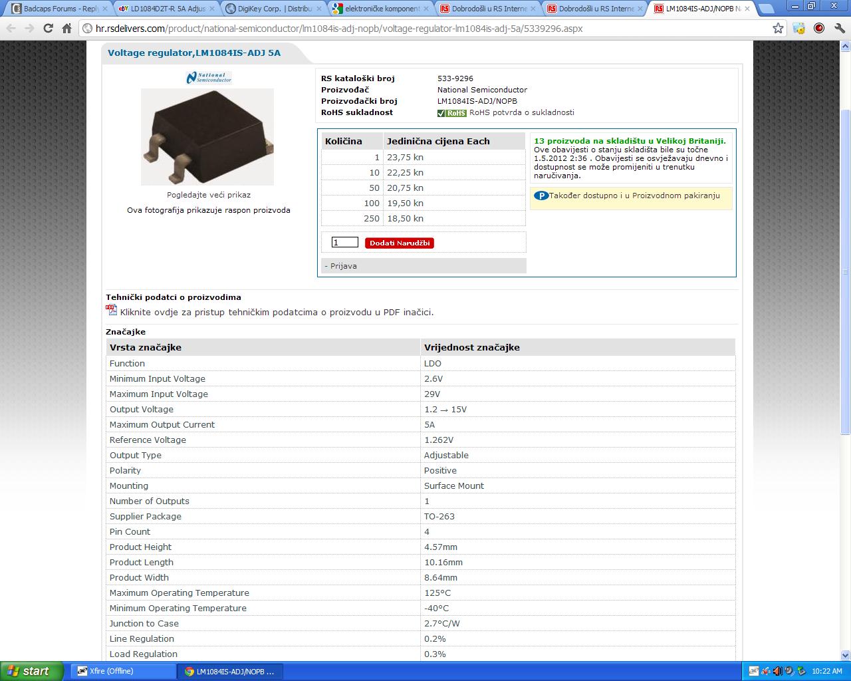Click the Također dostupno u Proizvodnom pakiranju link
This screenshot has height=681, width=851.
click(634, 196)
